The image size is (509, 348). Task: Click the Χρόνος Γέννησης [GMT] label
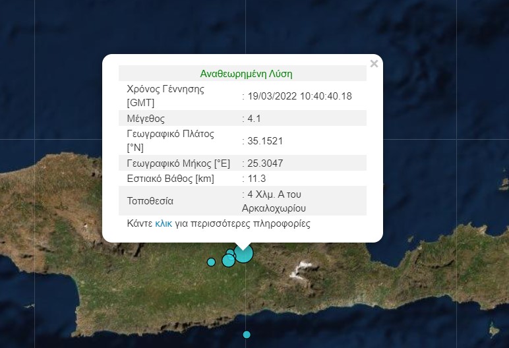(165, 96)
